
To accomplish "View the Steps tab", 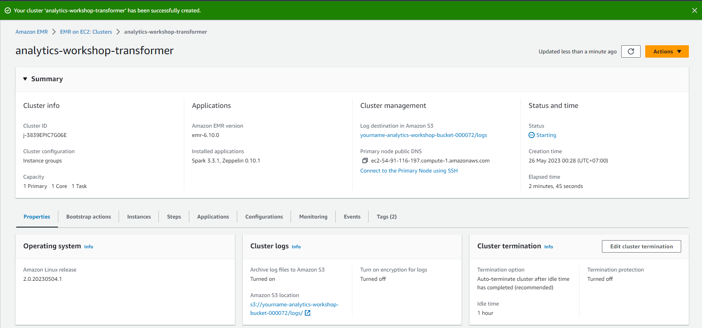I will point(174,217).
